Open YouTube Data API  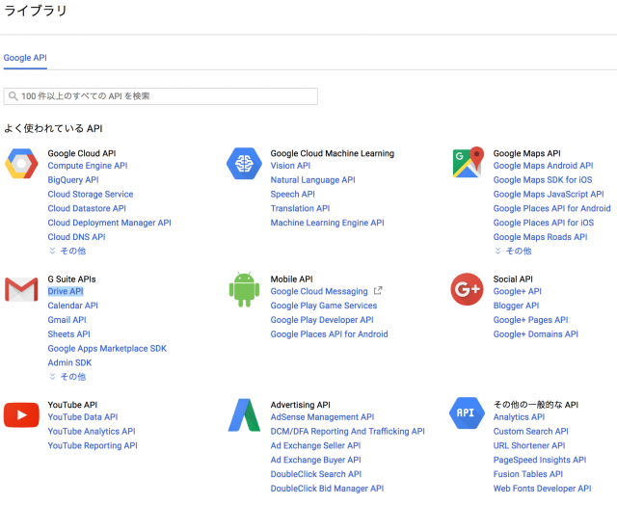point(83,417)
